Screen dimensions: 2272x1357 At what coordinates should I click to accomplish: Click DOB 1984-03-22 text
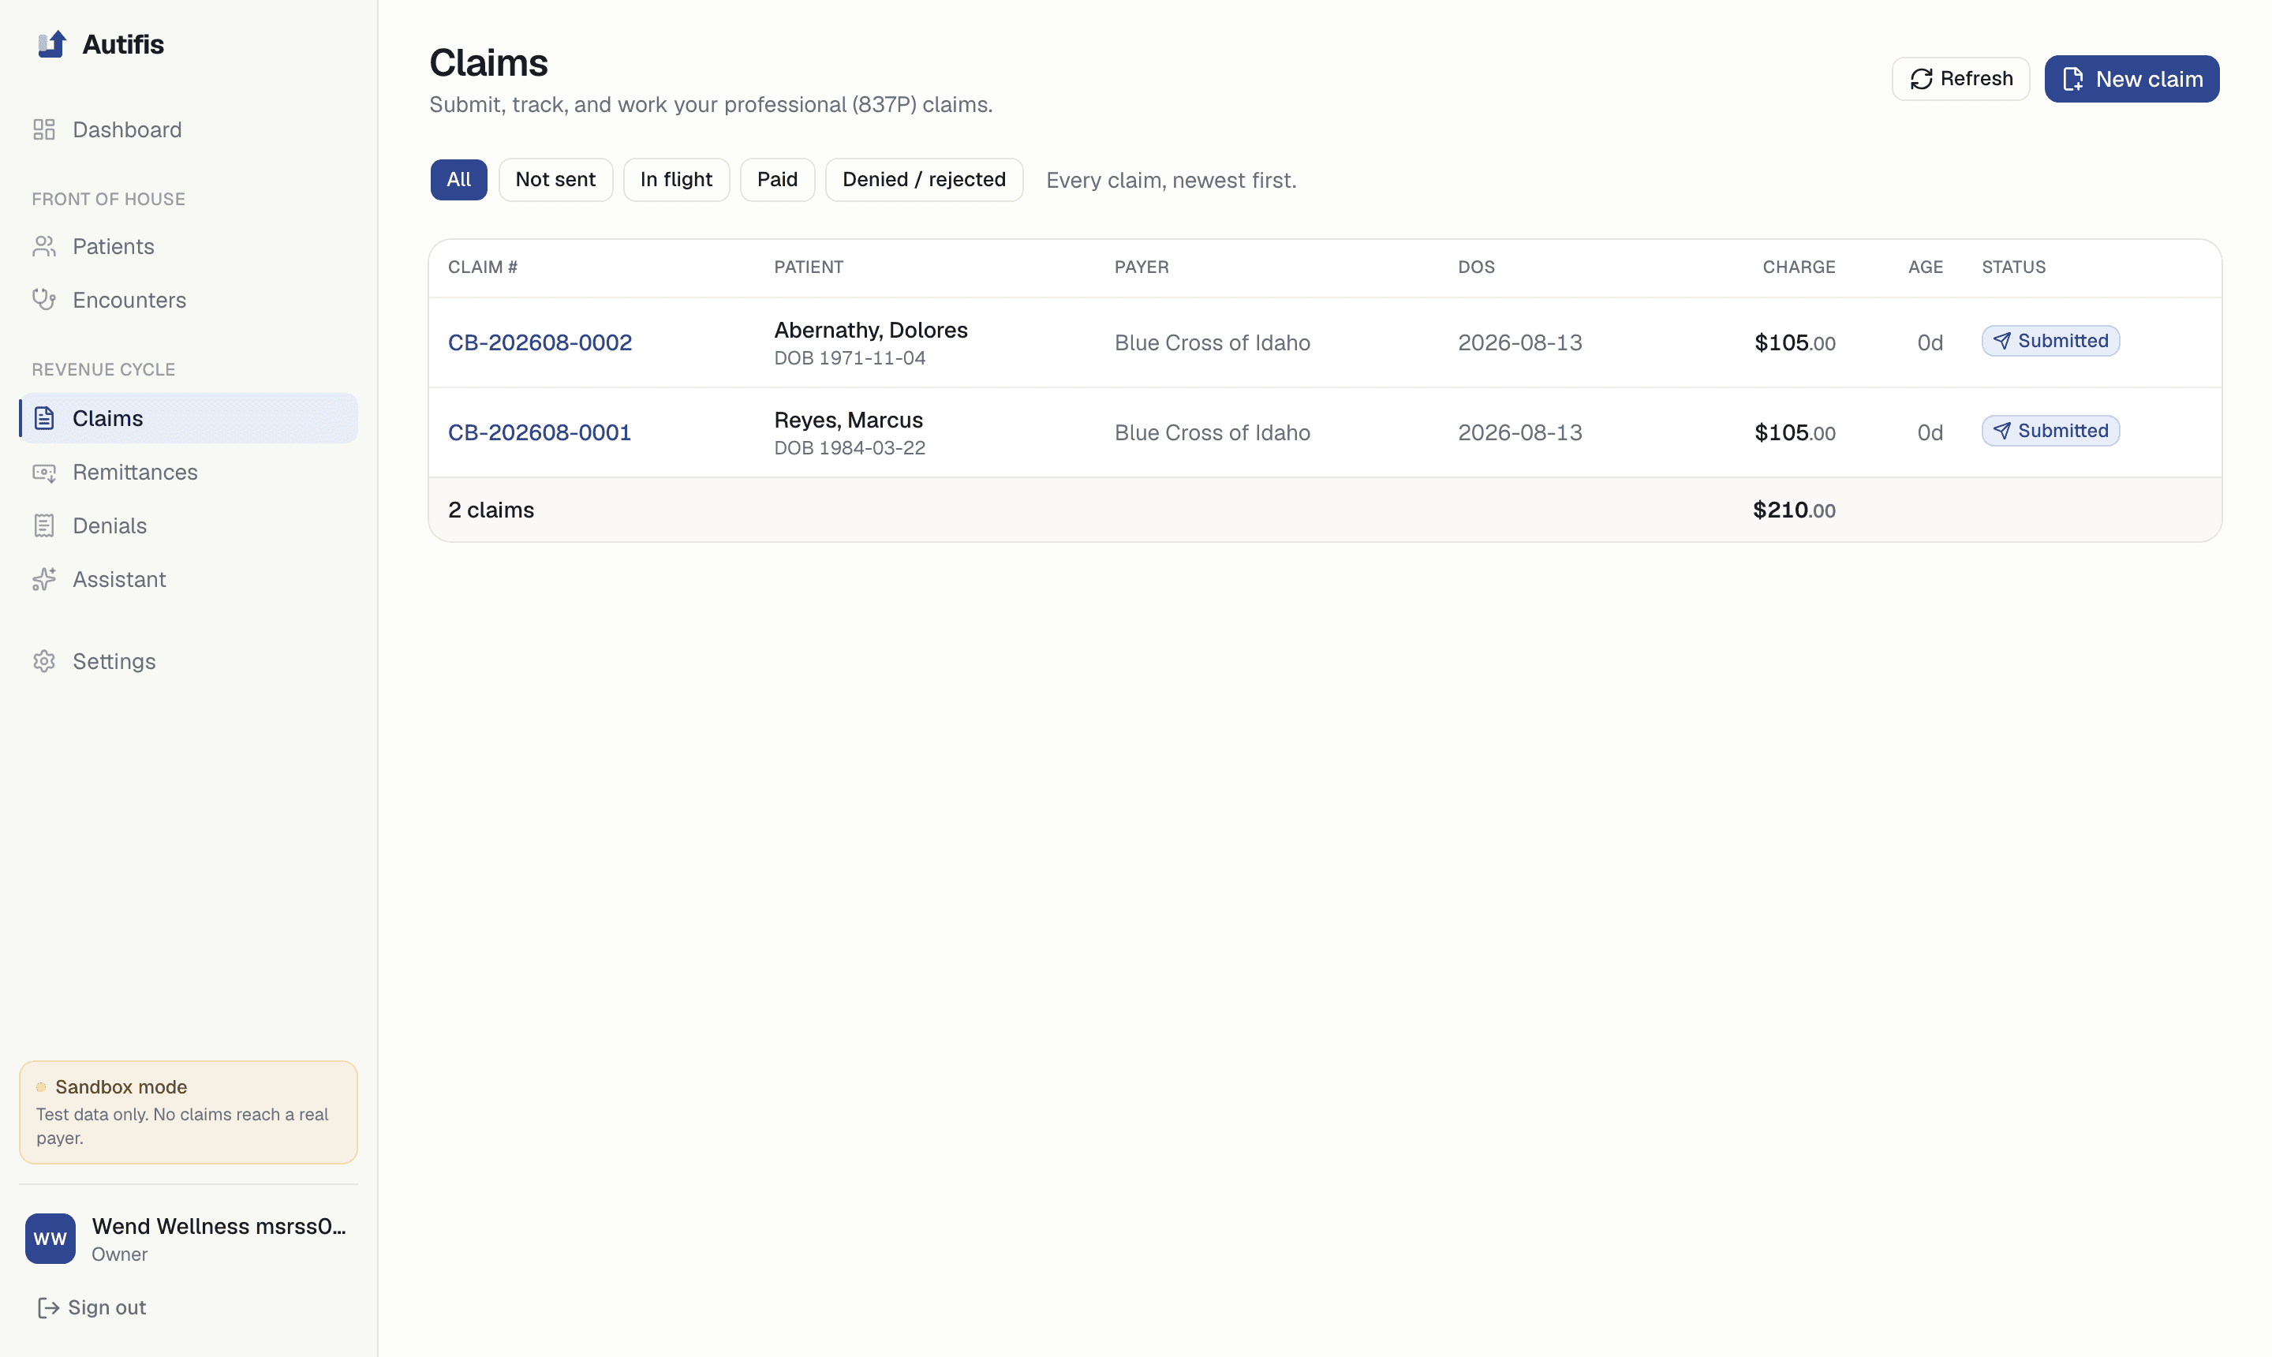[850, 448]
